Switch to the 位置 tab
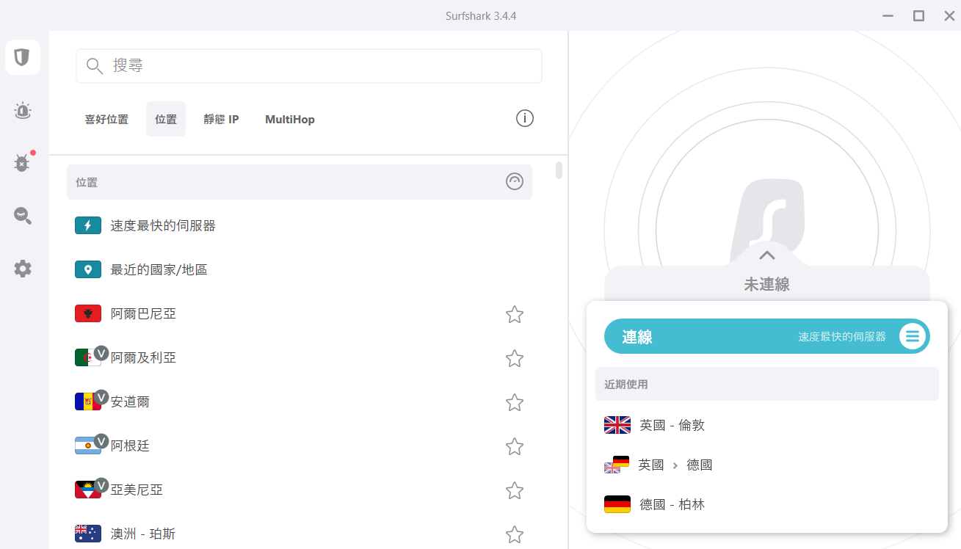The height and width of the screenshot is (549, 961). point(166,119)
